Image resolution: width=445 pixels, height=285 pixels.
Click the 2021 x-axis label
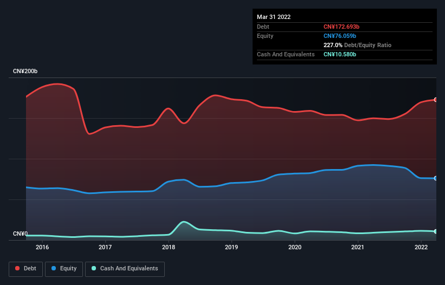pos(358,247)
